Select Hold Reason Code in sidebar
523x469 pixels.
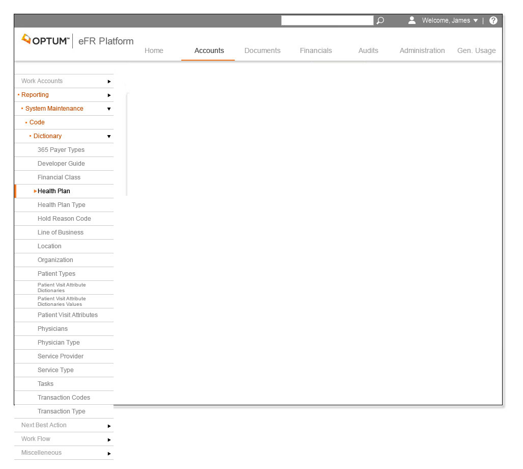(64, 219)
